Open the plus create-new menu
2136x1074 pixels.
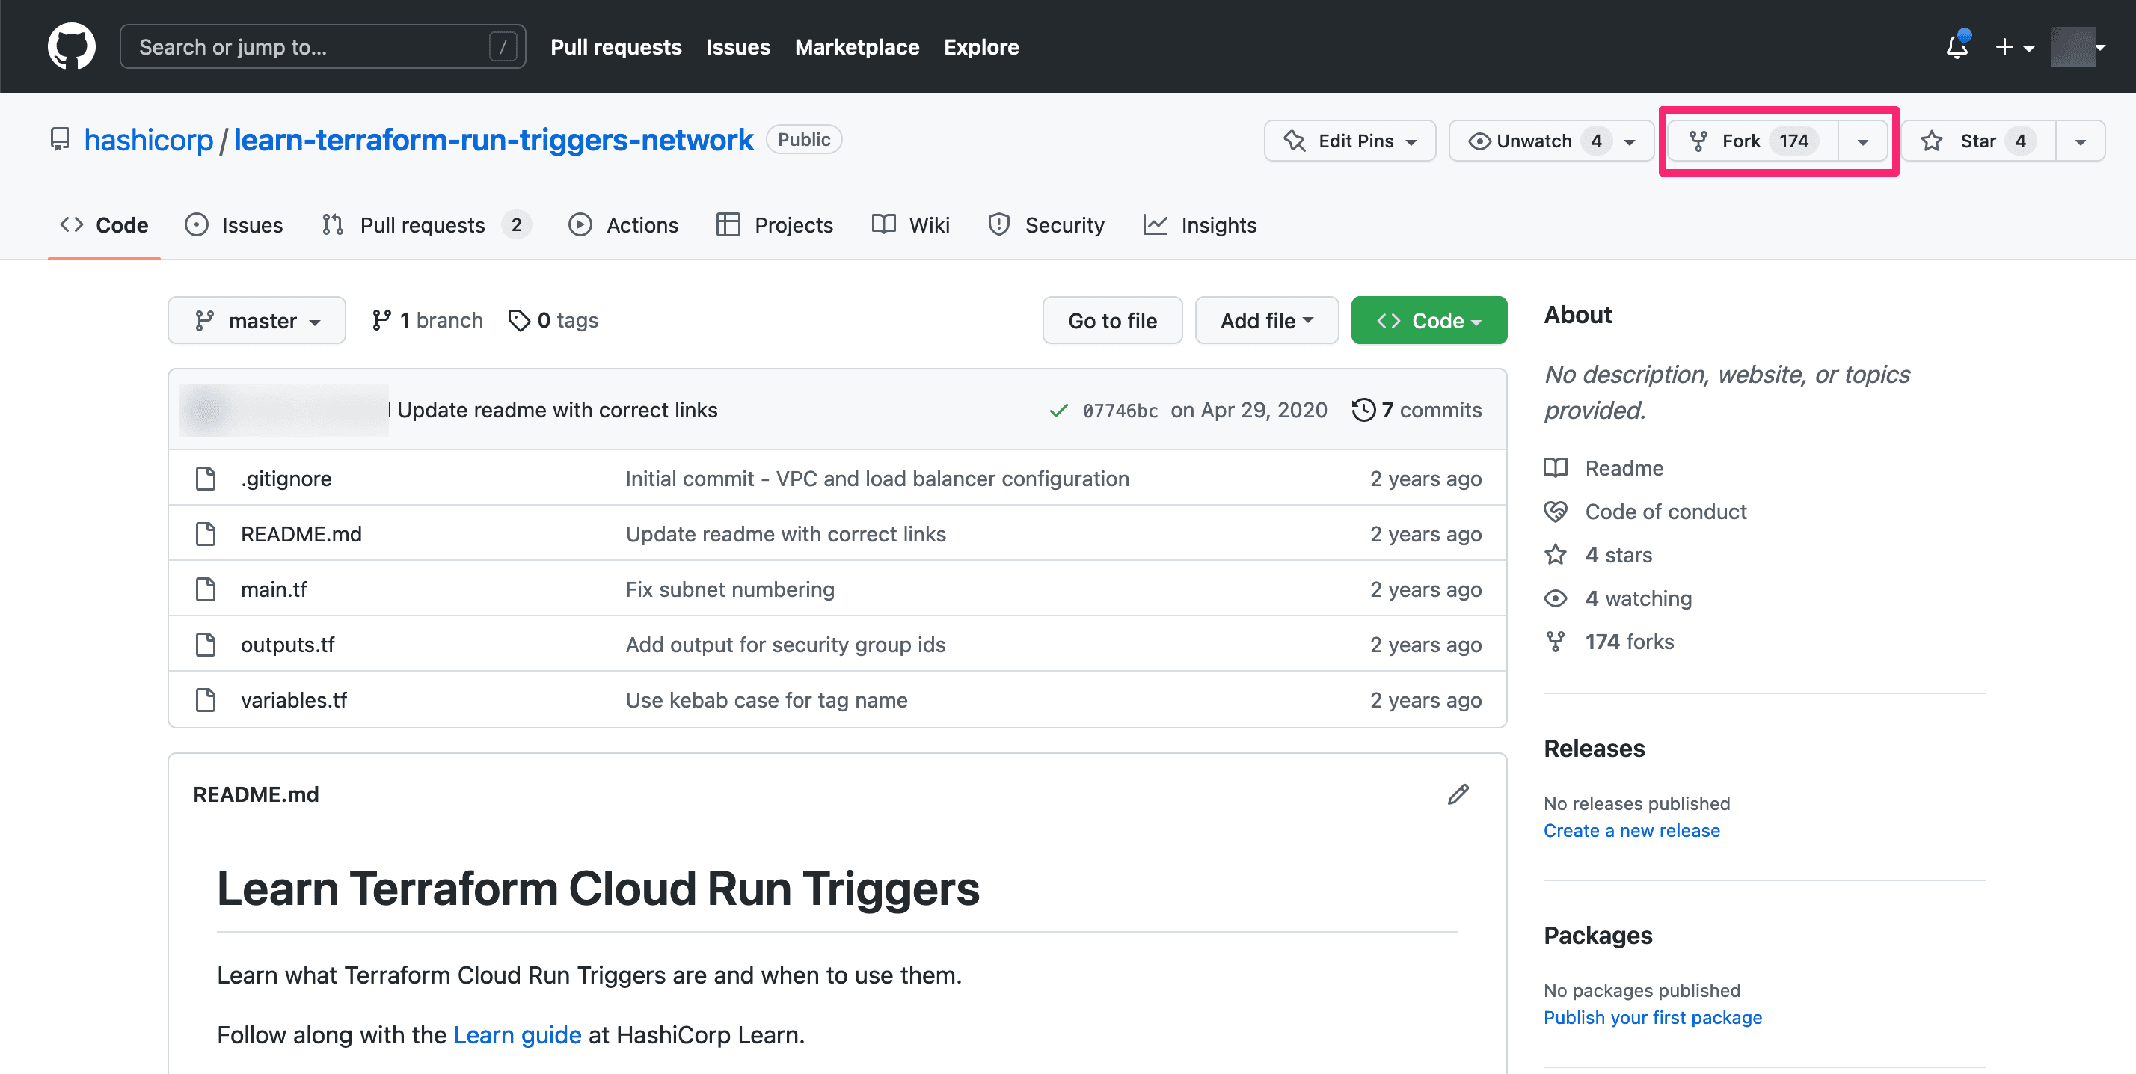point(2014,47)
